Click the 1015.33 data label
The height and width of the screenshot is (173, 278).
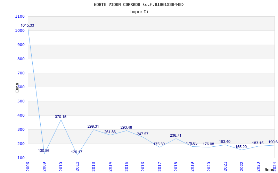click(27, 26)
